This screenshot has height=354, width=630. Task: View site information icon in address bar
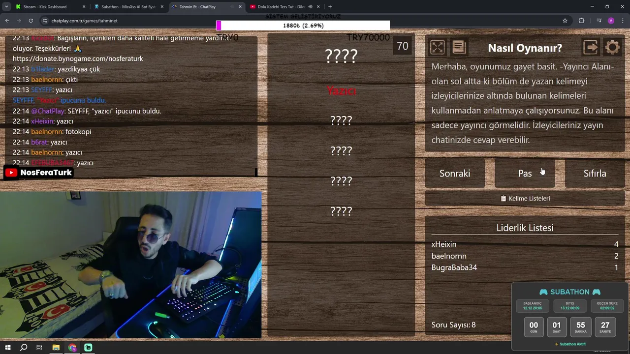45,21
